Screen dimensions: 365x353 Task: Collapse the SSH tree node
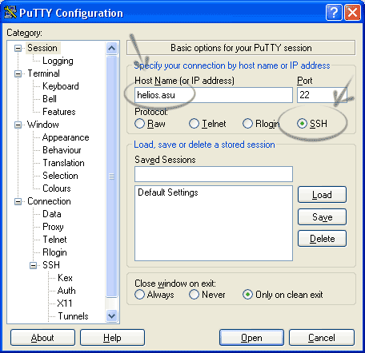tap(33, 265)
